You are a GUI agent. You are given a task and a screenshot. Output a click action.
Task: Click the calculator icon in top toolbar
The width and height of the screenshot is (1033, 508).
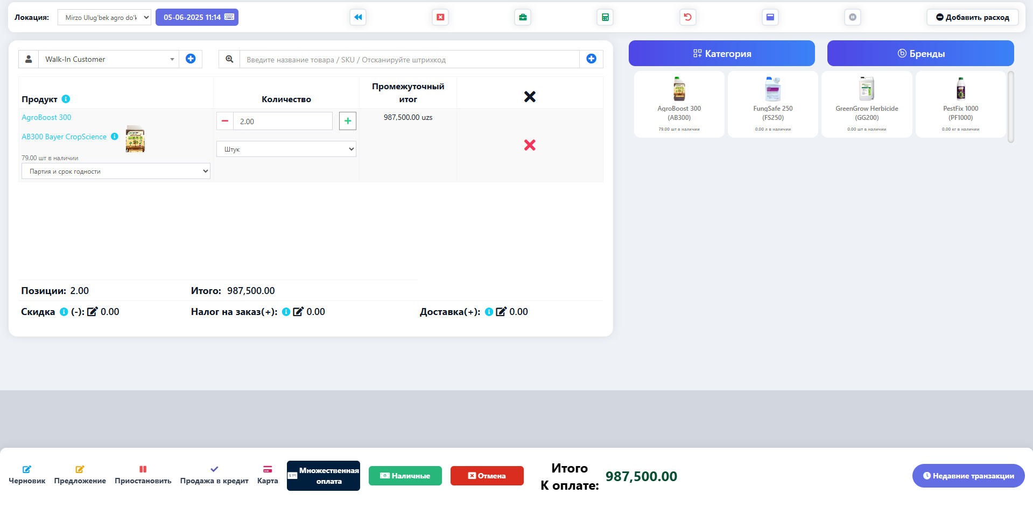coord(605,17)
